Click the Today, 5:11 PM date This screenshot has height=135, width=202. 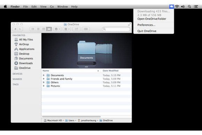[x=111, y=86]
